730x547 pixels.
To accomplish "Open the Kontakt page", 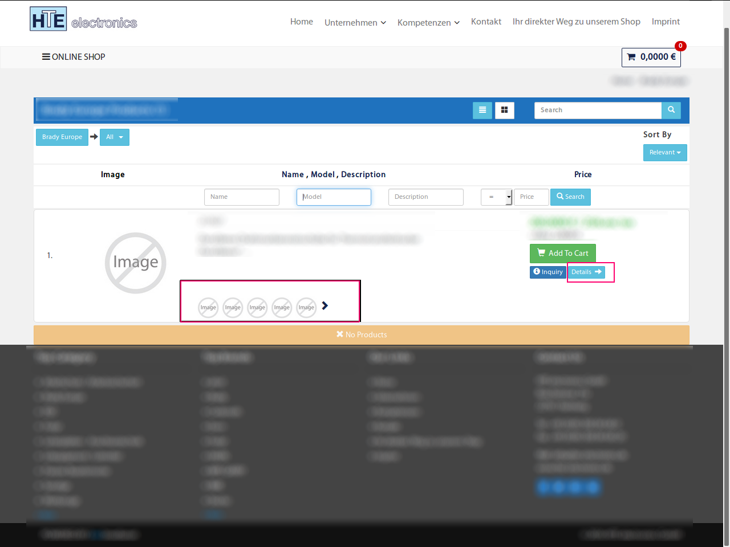I will (x=486, y=22).
